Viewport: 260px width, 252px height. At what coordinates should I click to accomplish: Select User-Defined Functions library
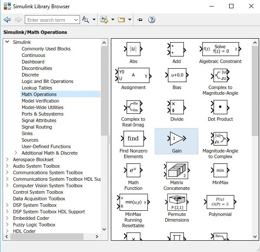(x=46, y=146)
